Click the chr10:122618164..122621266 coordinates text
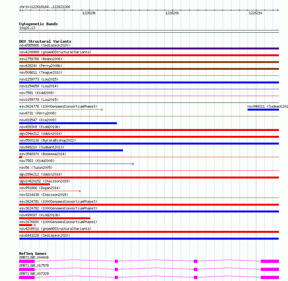 [x=45, y=7]
